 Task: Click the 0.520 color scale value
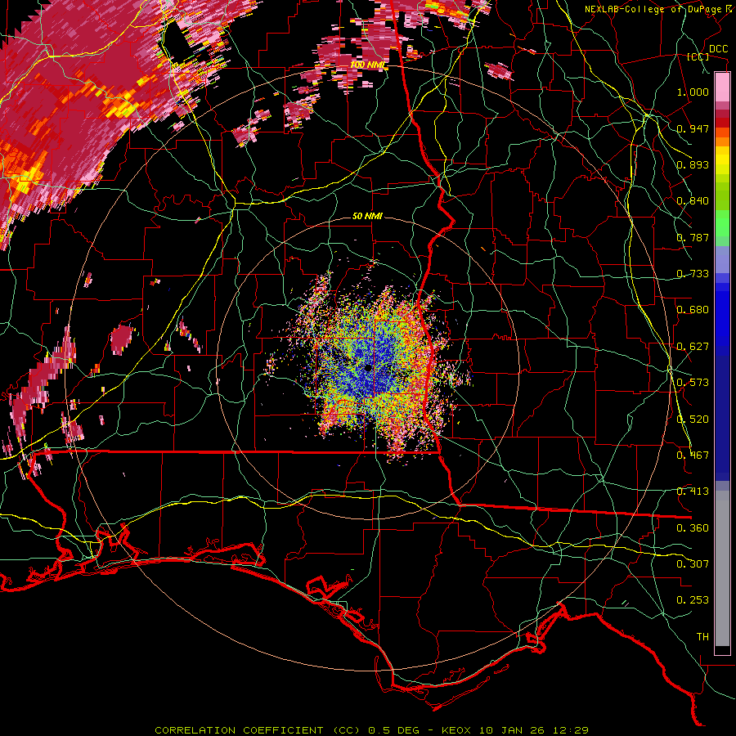tap(693, 420)
